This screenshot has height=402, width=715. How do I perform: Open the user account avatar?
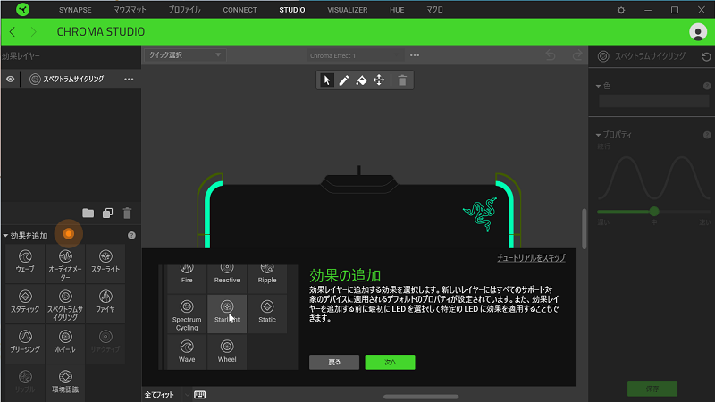[x=698, y=32]
